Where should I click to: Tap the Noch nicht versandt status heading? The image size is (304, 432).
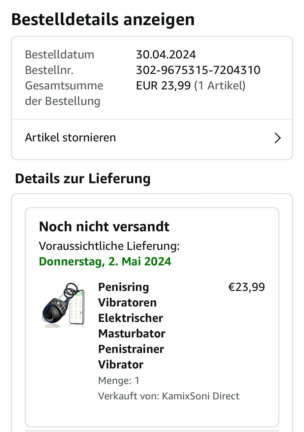point(104,227)
